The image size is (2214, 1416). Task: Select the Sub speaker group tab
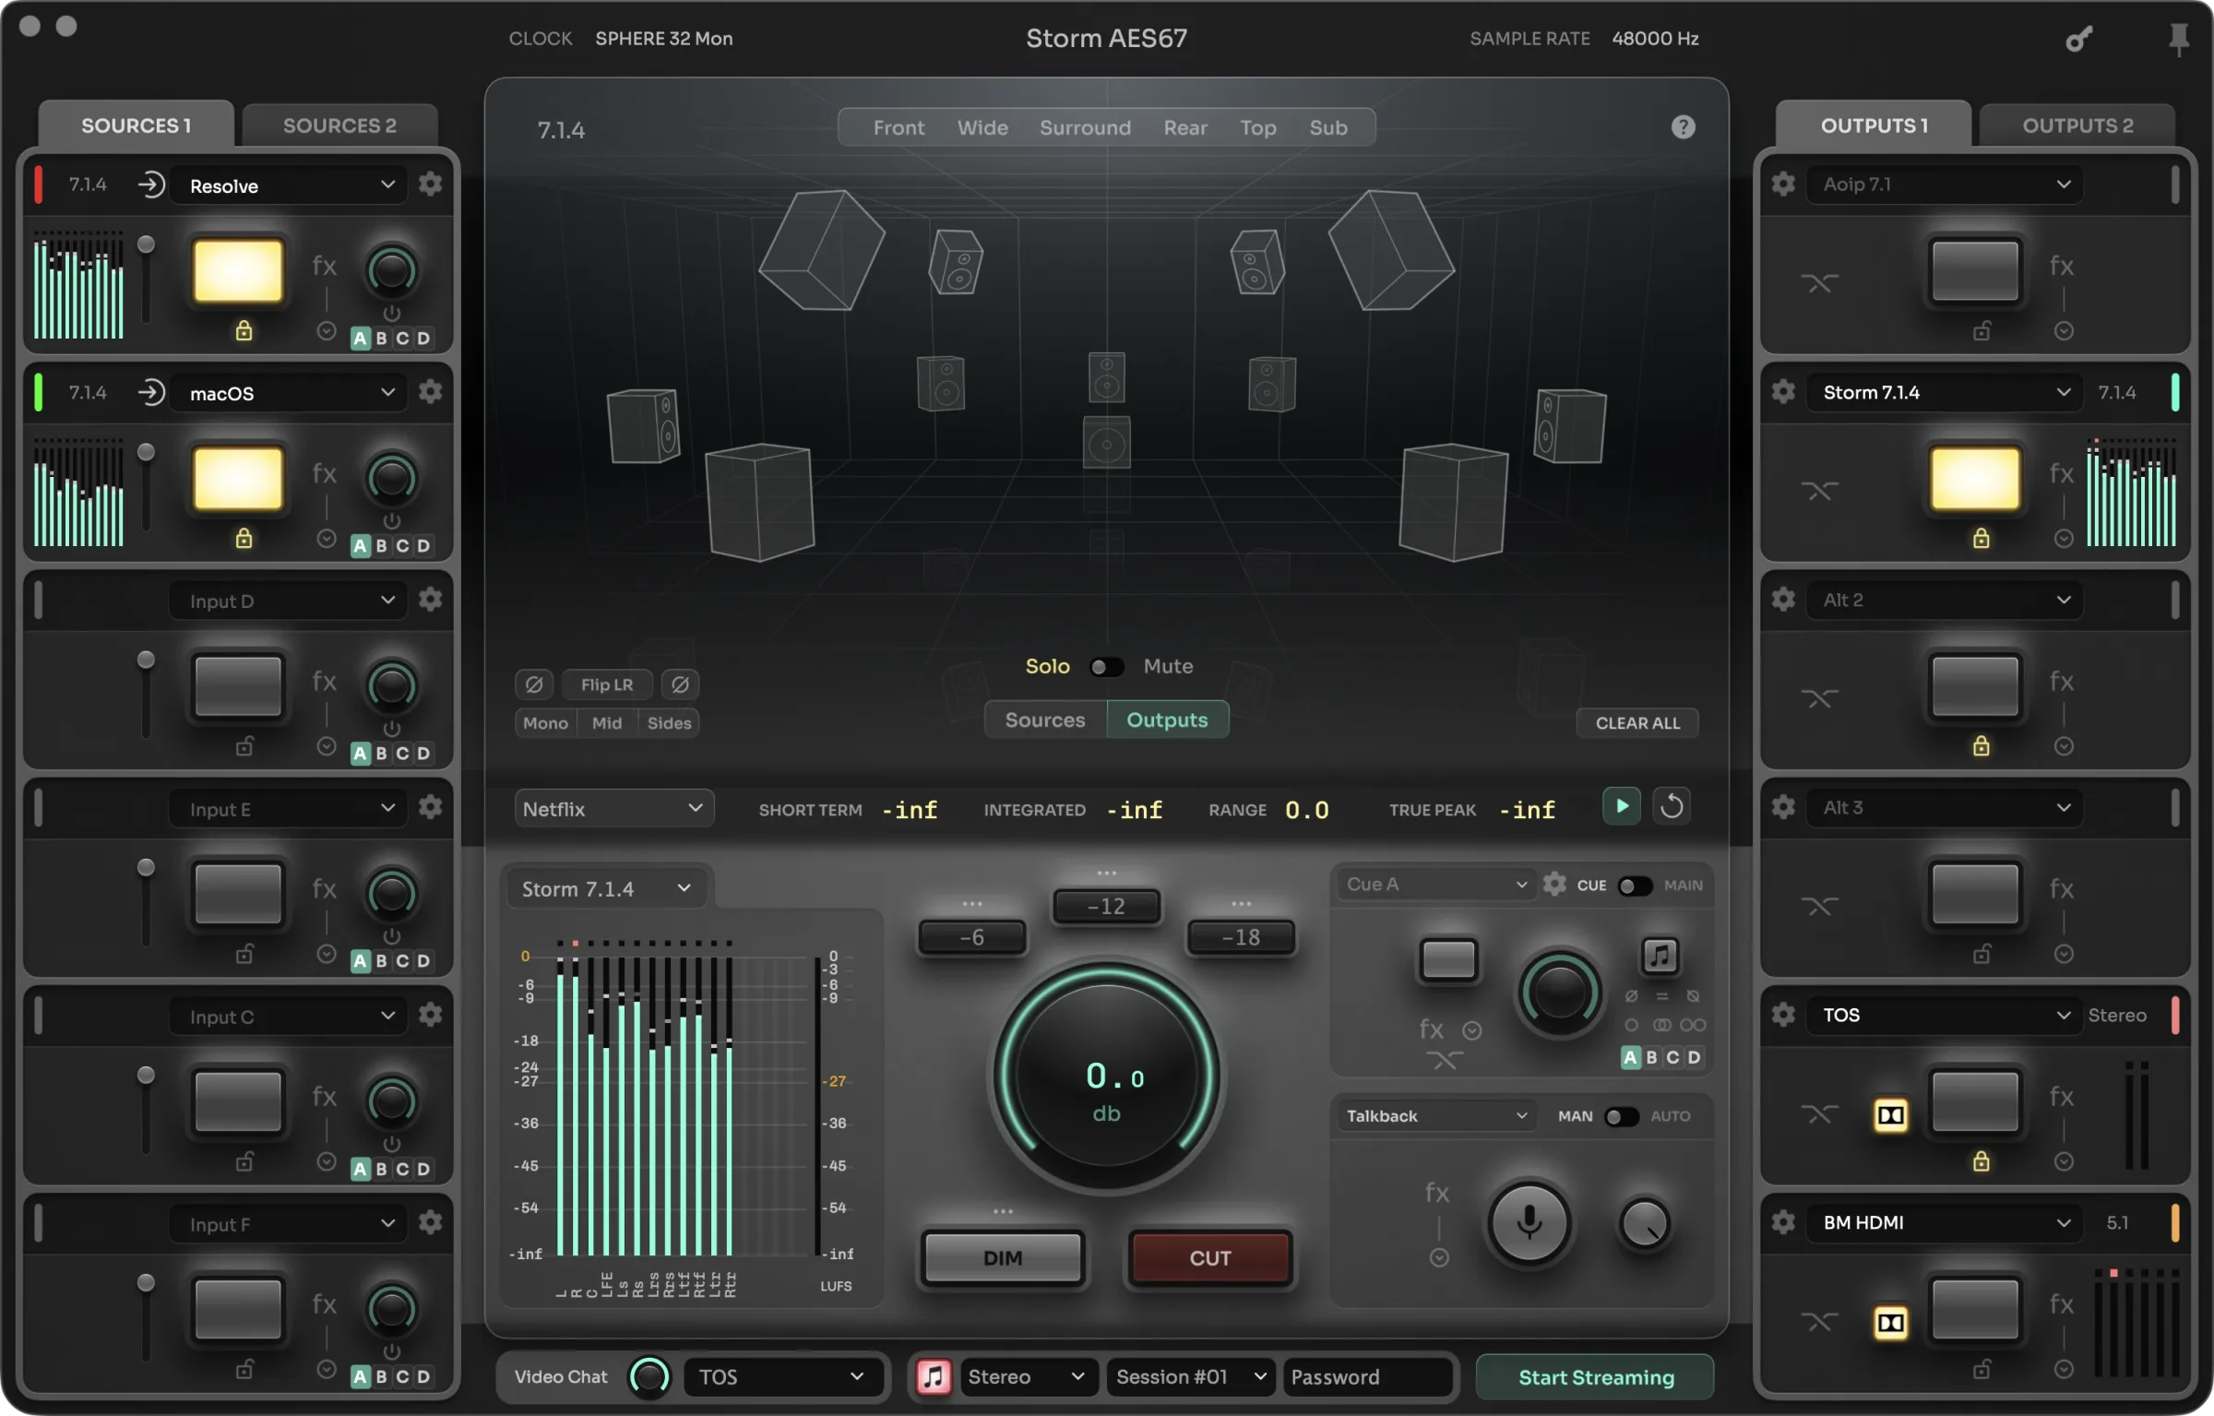point(1328,128)
